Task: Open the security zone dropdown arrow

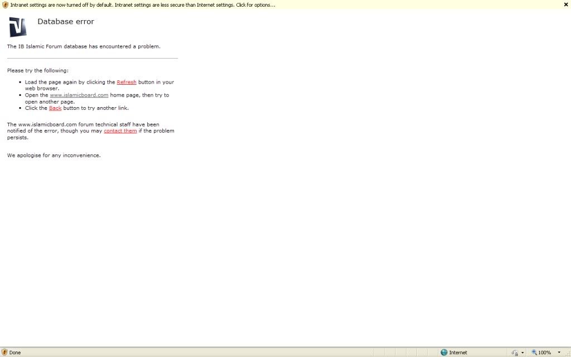Action: point(522,353)
